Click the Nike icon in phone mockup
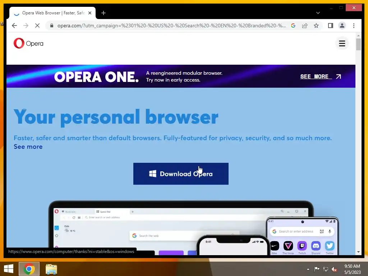The height and width of the screenshot is (276, 368). click(x=275, y=246)
